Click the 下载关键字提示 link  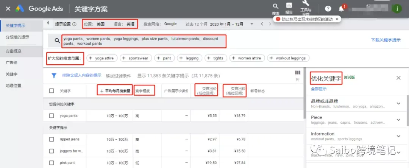coord(386,40)
